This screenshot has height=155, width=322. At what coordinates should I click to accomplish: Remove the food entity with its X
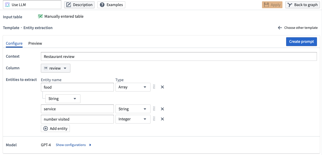coord(162,87)
